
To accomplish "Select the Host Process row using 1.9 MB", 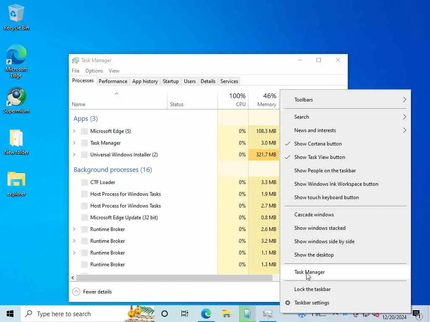I will 174,194.
